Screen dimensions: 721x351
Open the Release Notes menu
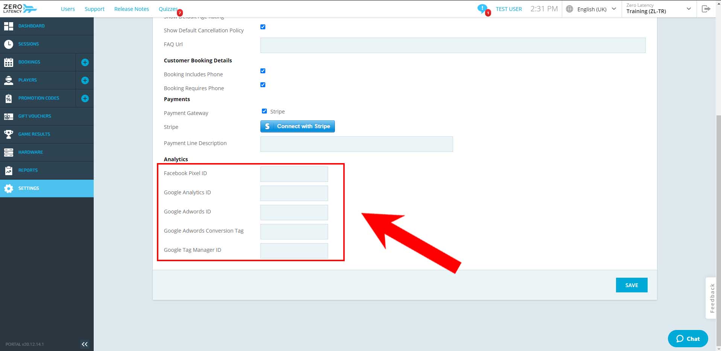131,9
